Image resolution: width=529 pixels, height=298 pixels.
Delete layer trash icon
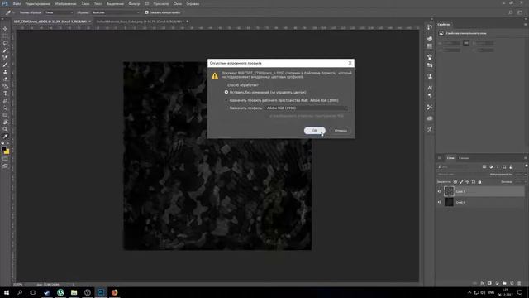click(519, 283)
